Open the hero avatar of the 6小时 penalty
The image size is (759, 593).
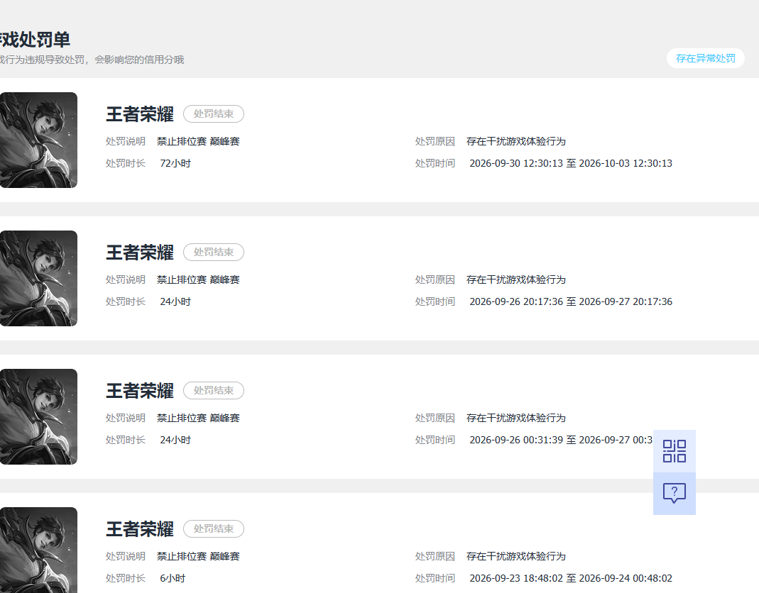38,550
